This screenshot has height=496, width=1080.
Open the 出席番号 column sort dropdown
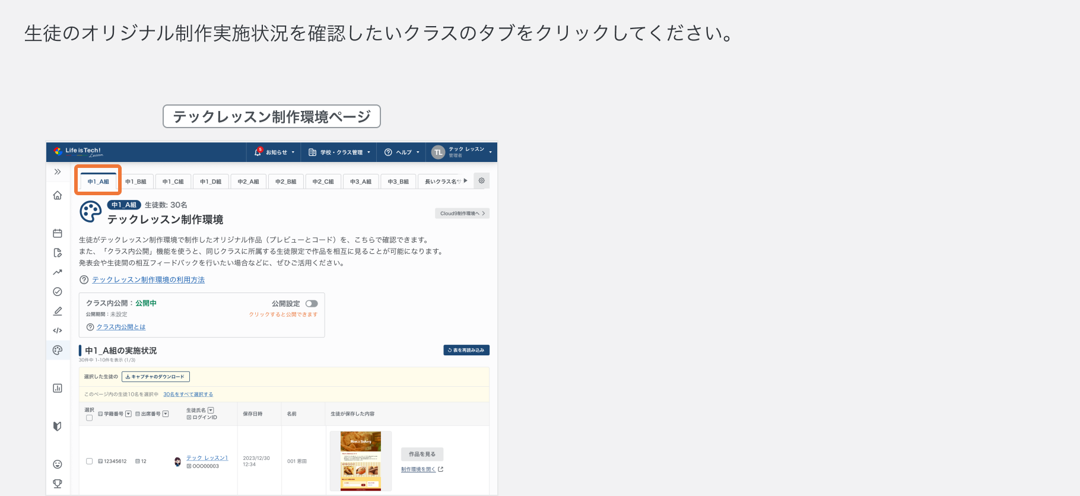pos(166,414)
